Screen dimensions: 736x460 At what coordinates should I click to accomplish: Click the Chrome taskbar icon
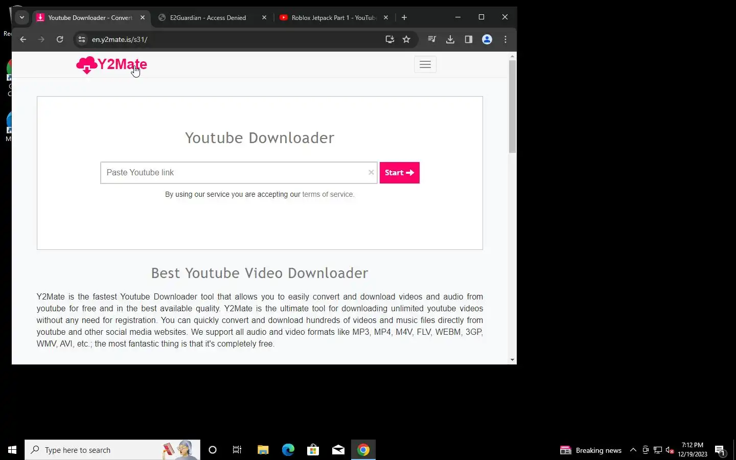(363, 450)
